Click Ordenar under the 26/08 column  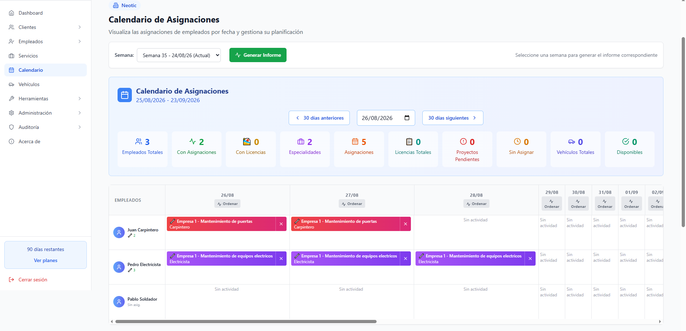tap(227, 204)
